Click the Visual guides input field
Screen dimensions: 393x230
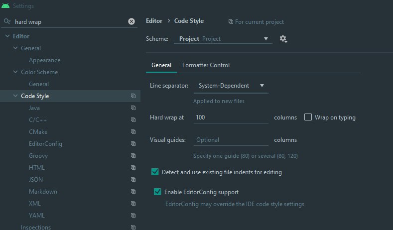click(231, 140)
